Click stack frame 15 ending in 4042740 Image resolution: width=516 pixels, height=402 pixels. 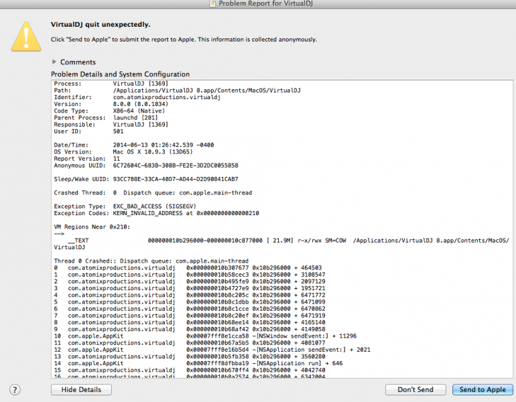coord(189,370)
